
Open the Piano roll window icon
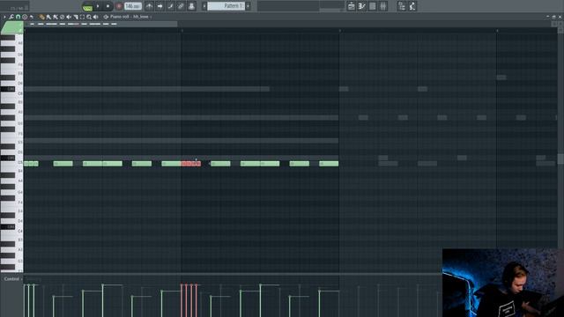[362, 6]
